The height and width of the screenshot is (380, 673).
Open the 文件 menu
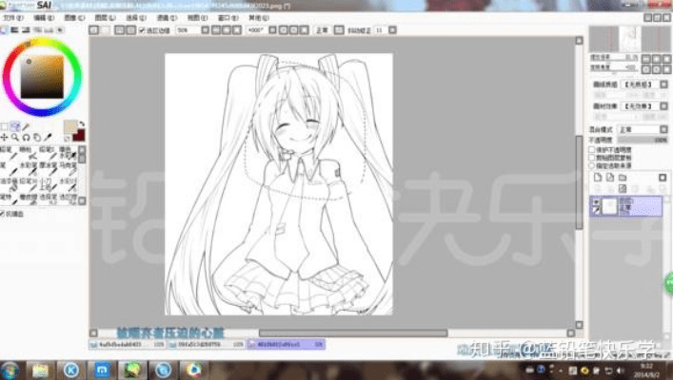point(11,17)
